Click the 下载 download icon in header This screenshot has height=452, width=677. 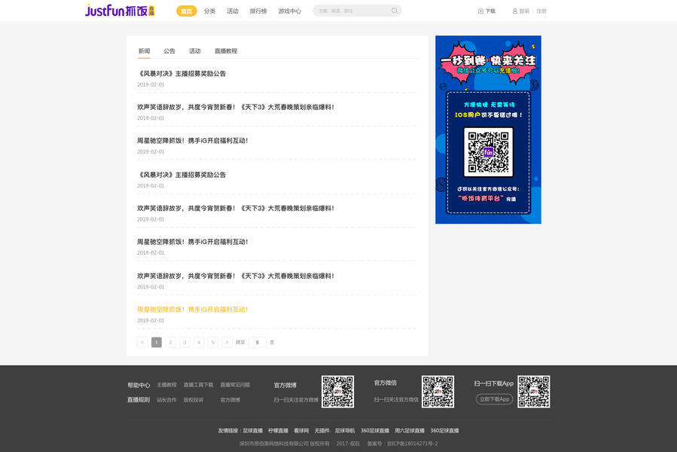coord(480,11)
